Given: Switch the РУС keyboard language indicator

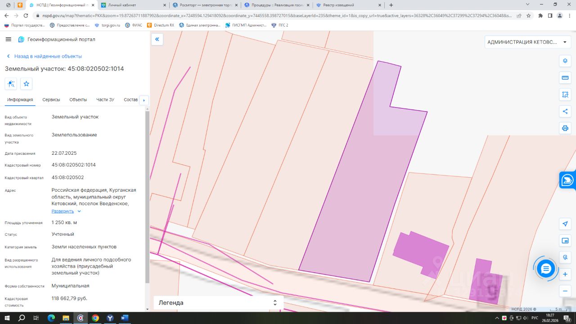Looking at the screenshot, I should [x=535, y=318].
